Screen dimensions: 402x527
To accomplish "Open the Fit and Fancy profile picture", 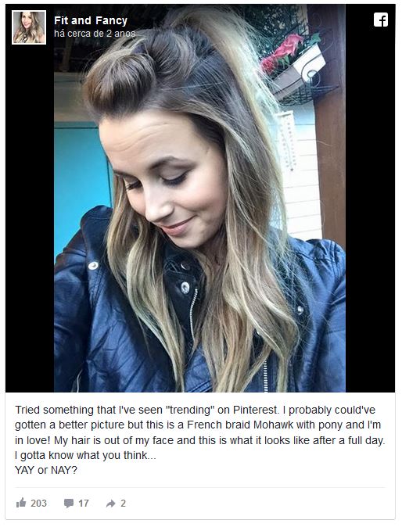I will point(29,27).
